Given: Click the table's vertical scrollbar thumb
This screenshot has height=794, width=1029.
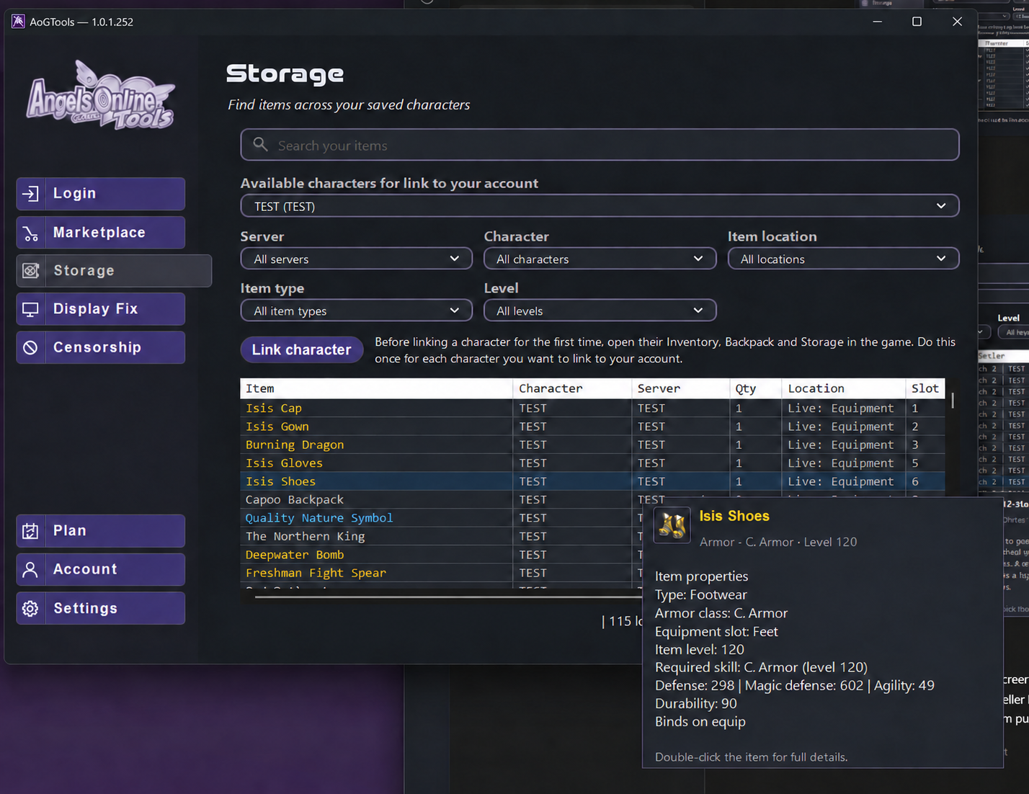Looking at the screenshot, I should [953, 400].
